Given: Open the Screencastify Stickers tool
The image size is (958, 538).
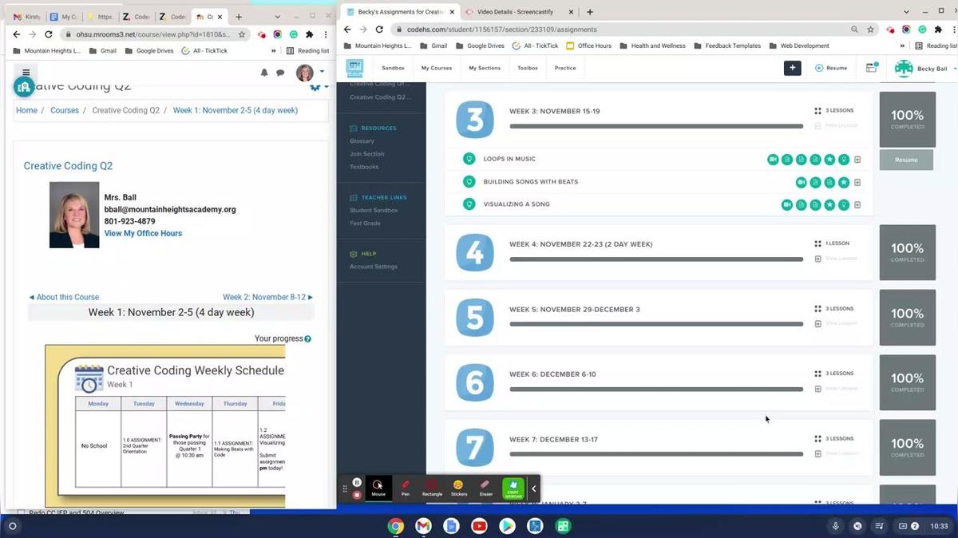Looking at the screenshot, I should pyautogui.click(x=458, y=488).
